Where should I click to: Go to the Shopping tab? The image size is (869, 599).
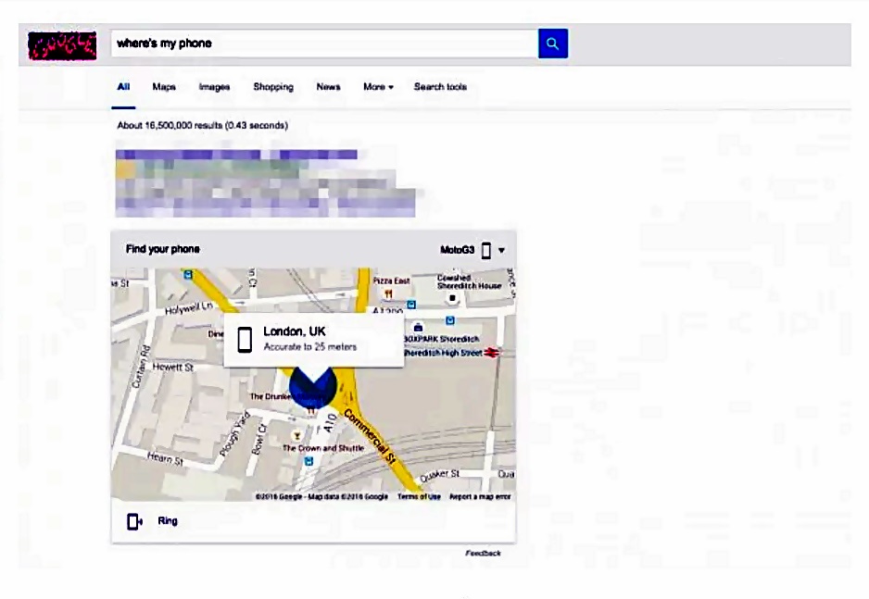point(273,87)
